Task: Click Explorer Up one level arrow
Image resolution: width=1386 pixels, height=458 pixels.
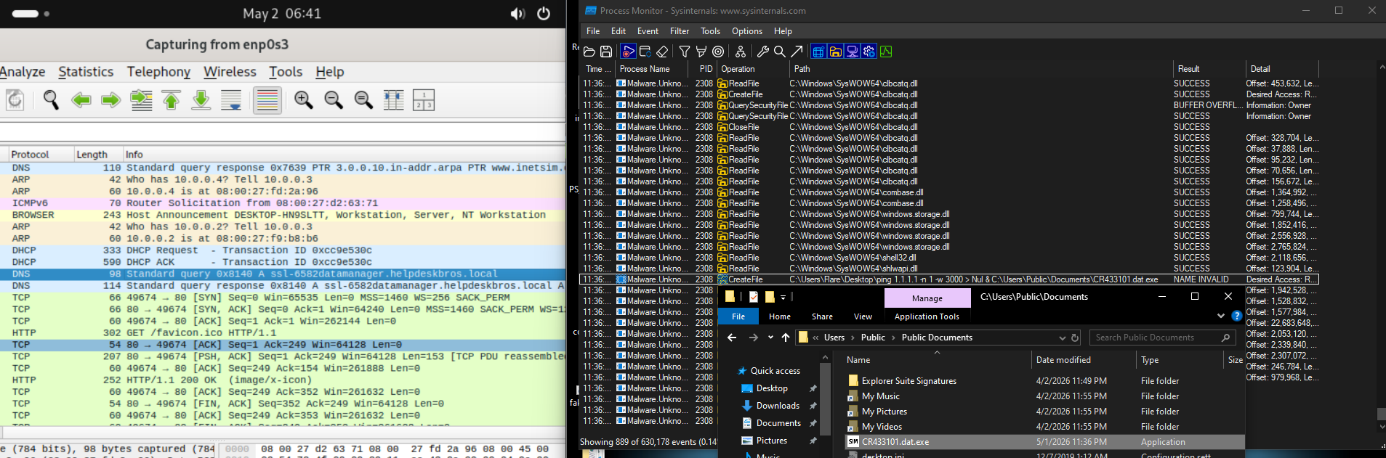Action: (x=786, y=338)
